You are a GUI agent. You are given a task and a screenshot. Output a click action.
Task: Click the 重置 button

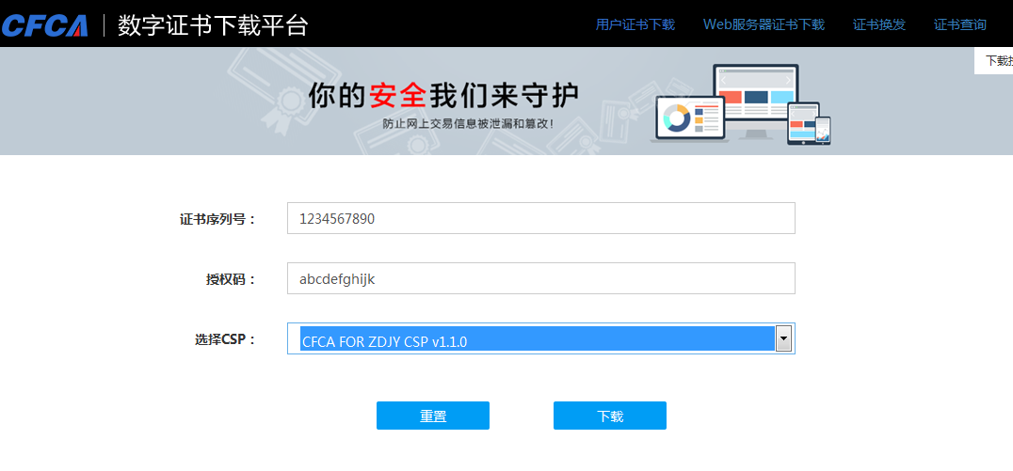coord(433,416)
